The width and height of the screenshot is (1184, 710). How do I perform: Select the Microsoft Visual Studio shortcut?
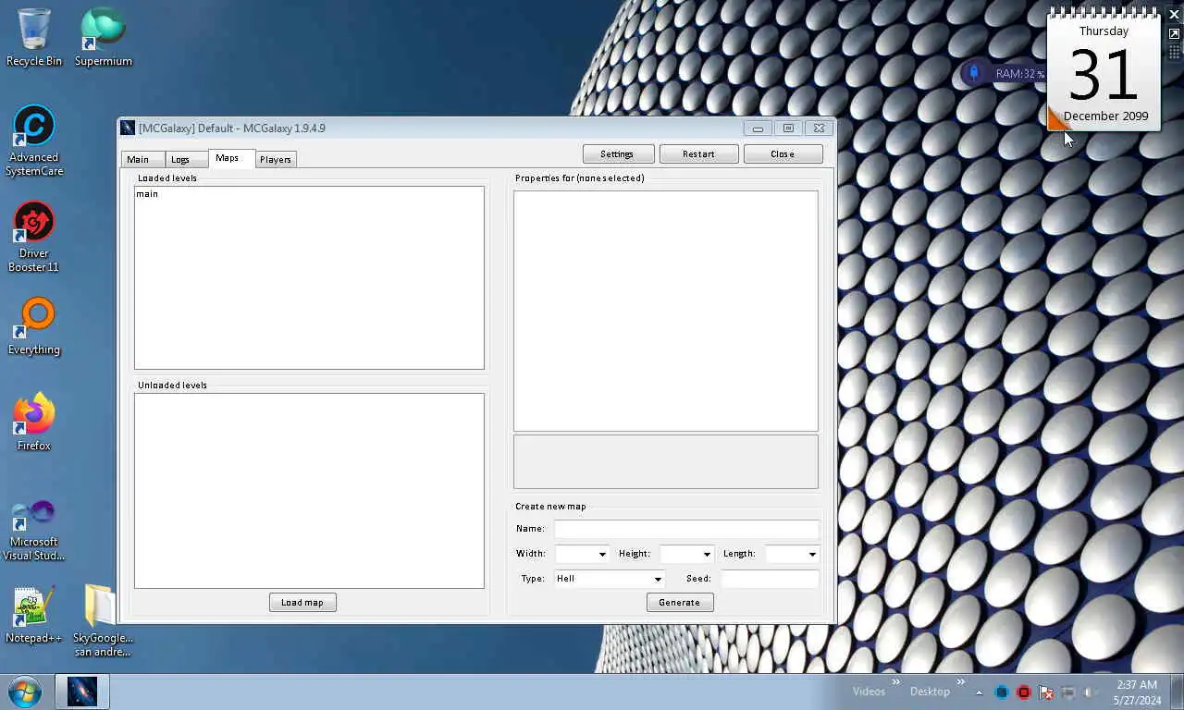pos(34,530)
